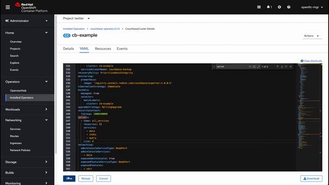The height and width of the screenshot is (185, 329).
Task: Open OperatorHub
Action: pos(19,90)
